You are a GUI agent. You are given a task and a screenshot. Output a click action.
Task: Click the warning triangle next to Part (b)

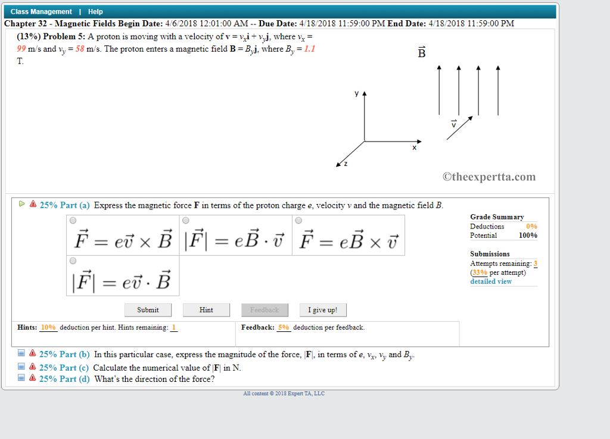click(32, 353)
